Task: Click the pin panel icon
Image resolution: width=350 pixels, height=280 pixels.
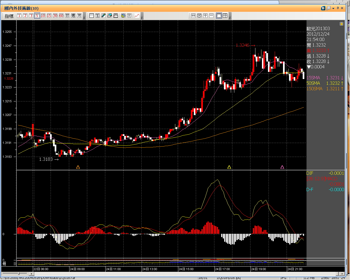Action: tap(338, 8)
